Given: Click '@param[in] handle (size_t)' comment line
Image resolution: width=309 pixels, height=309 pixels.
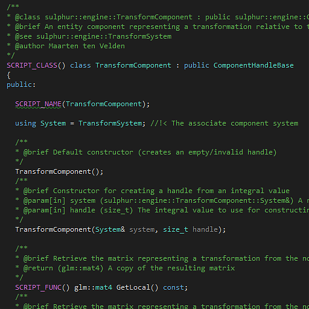Looking at the screenshot, I should click(162, 210).
